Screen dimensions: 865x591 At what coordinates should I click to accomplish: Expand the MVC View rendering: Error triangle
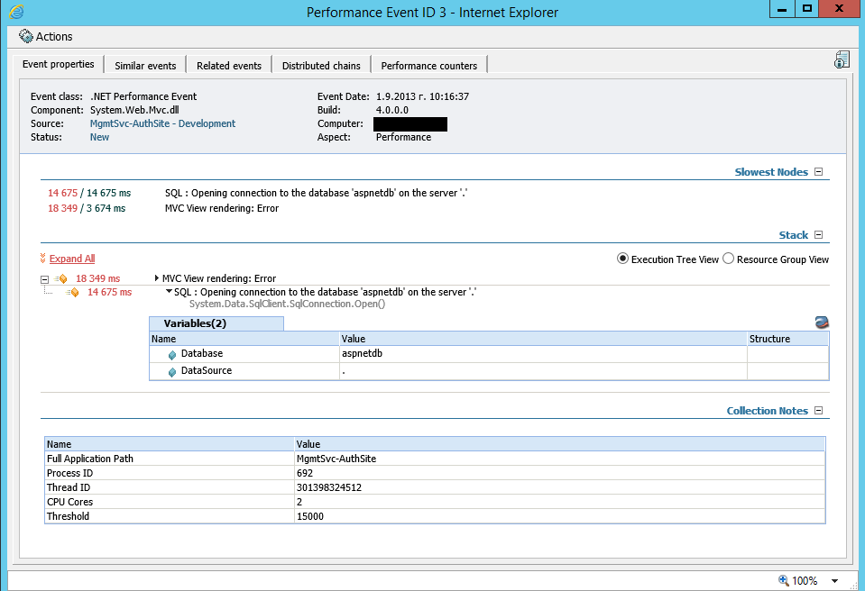point(157,279)
